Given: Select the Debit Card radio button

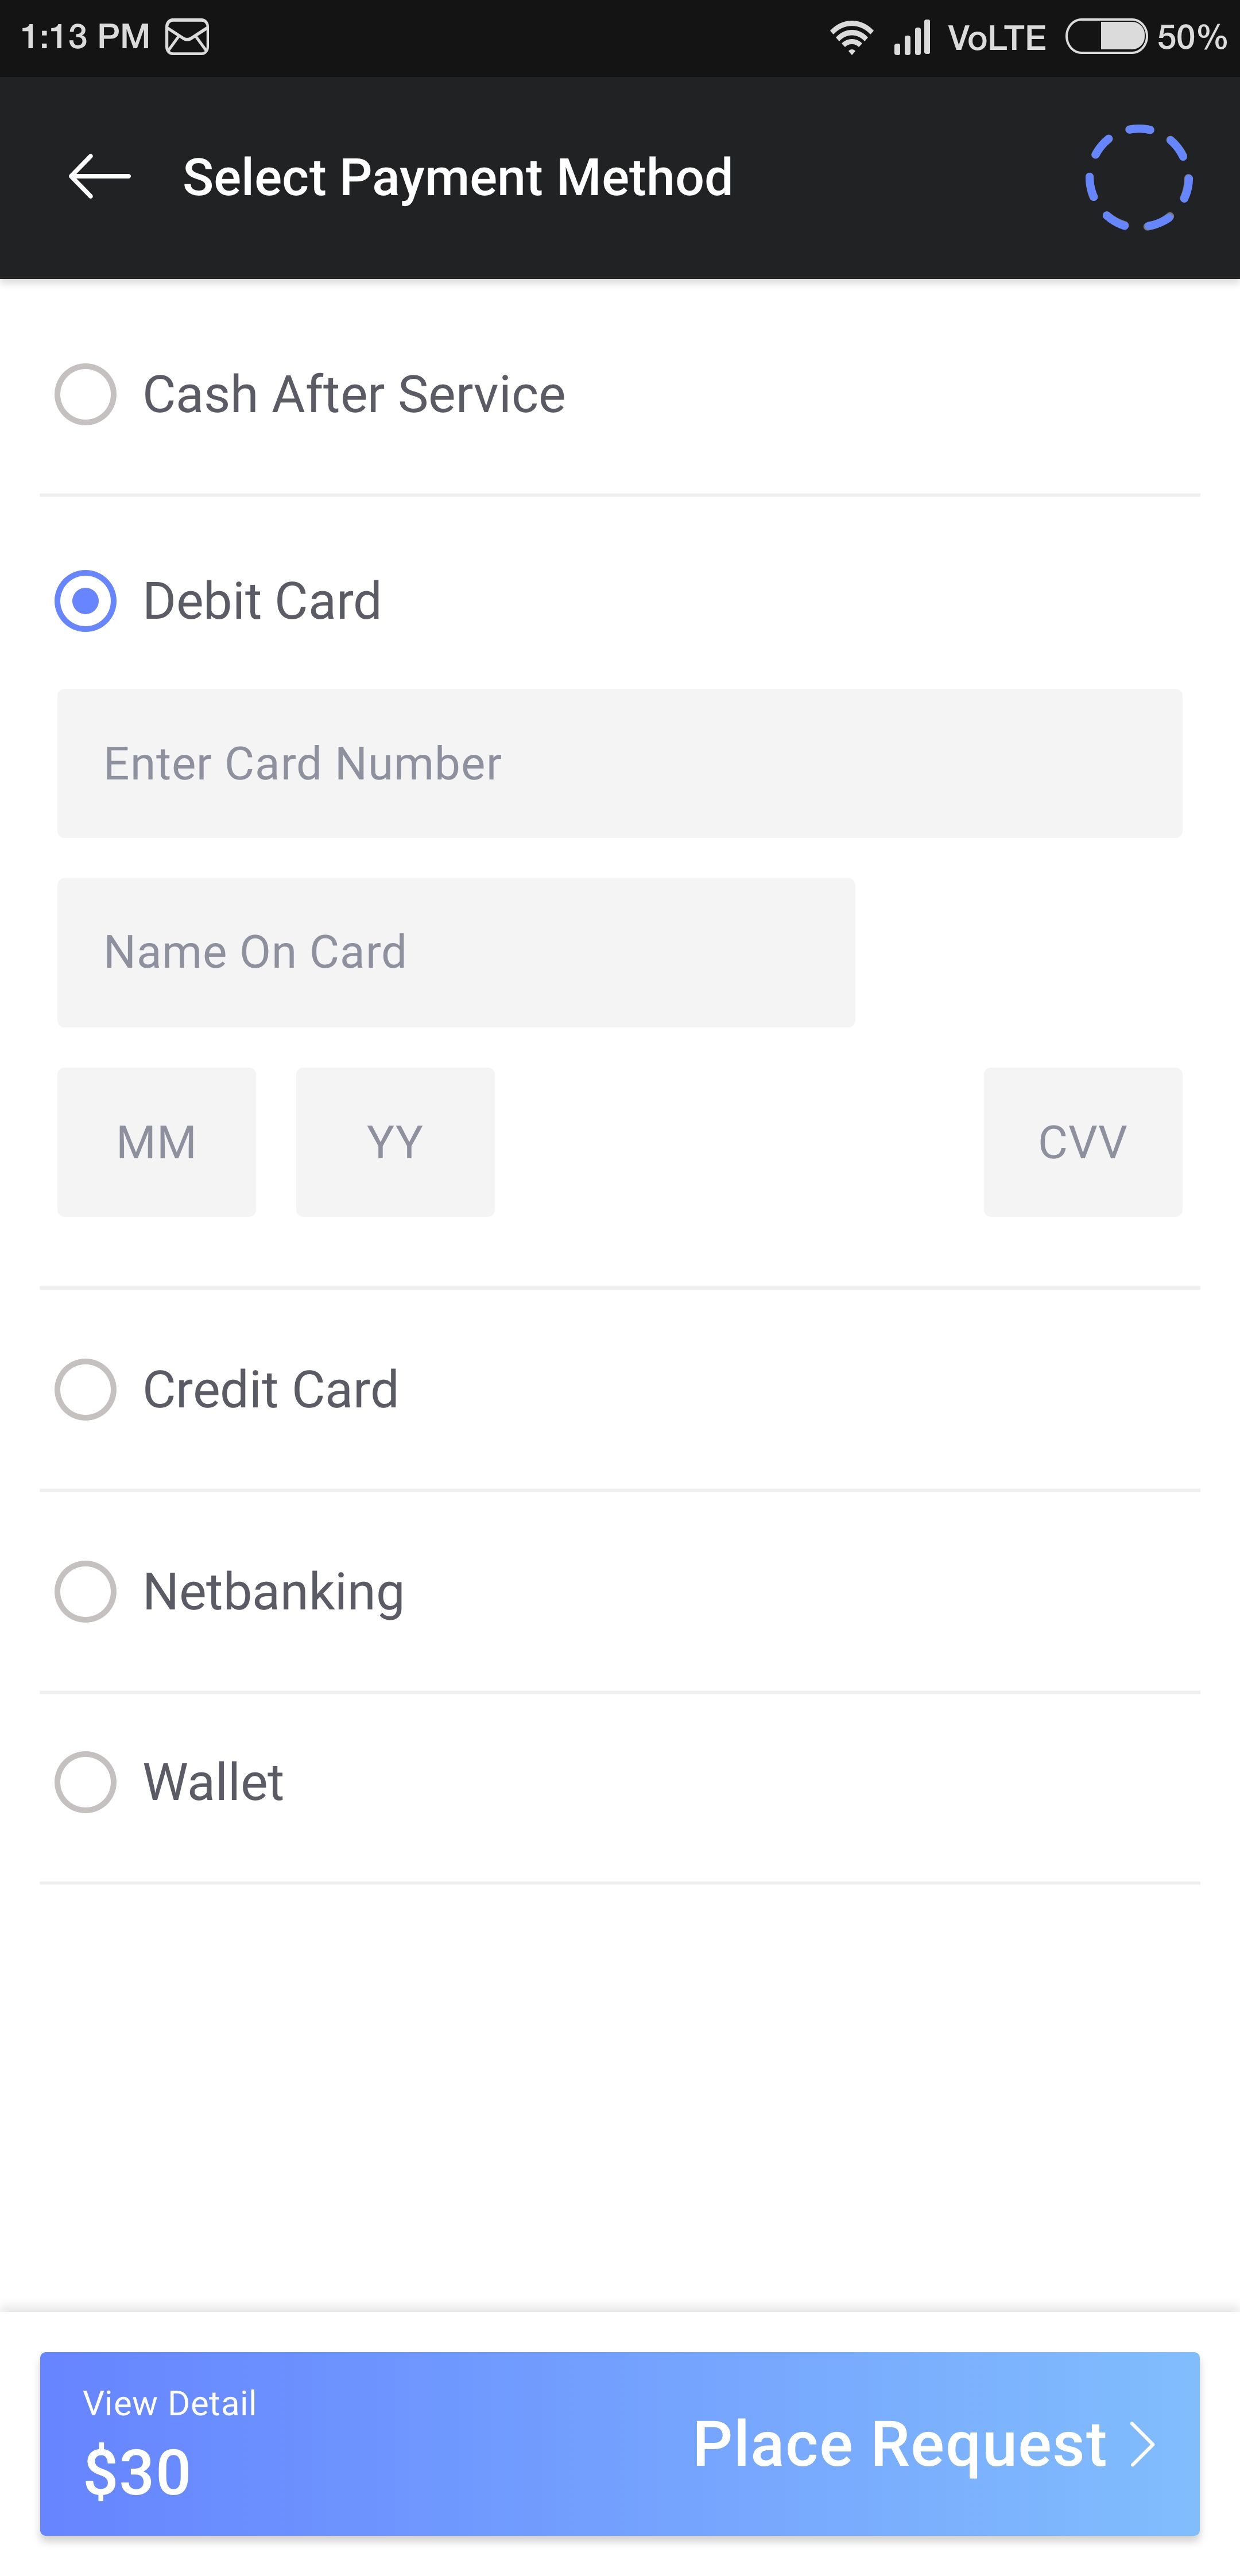Looking at the screenshot, I should (x=86, y=601).
